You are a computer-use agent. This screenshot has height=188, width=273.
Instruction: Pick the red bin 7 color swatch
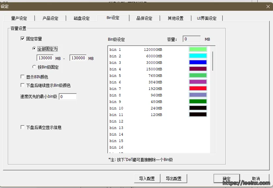pos(198,89)
